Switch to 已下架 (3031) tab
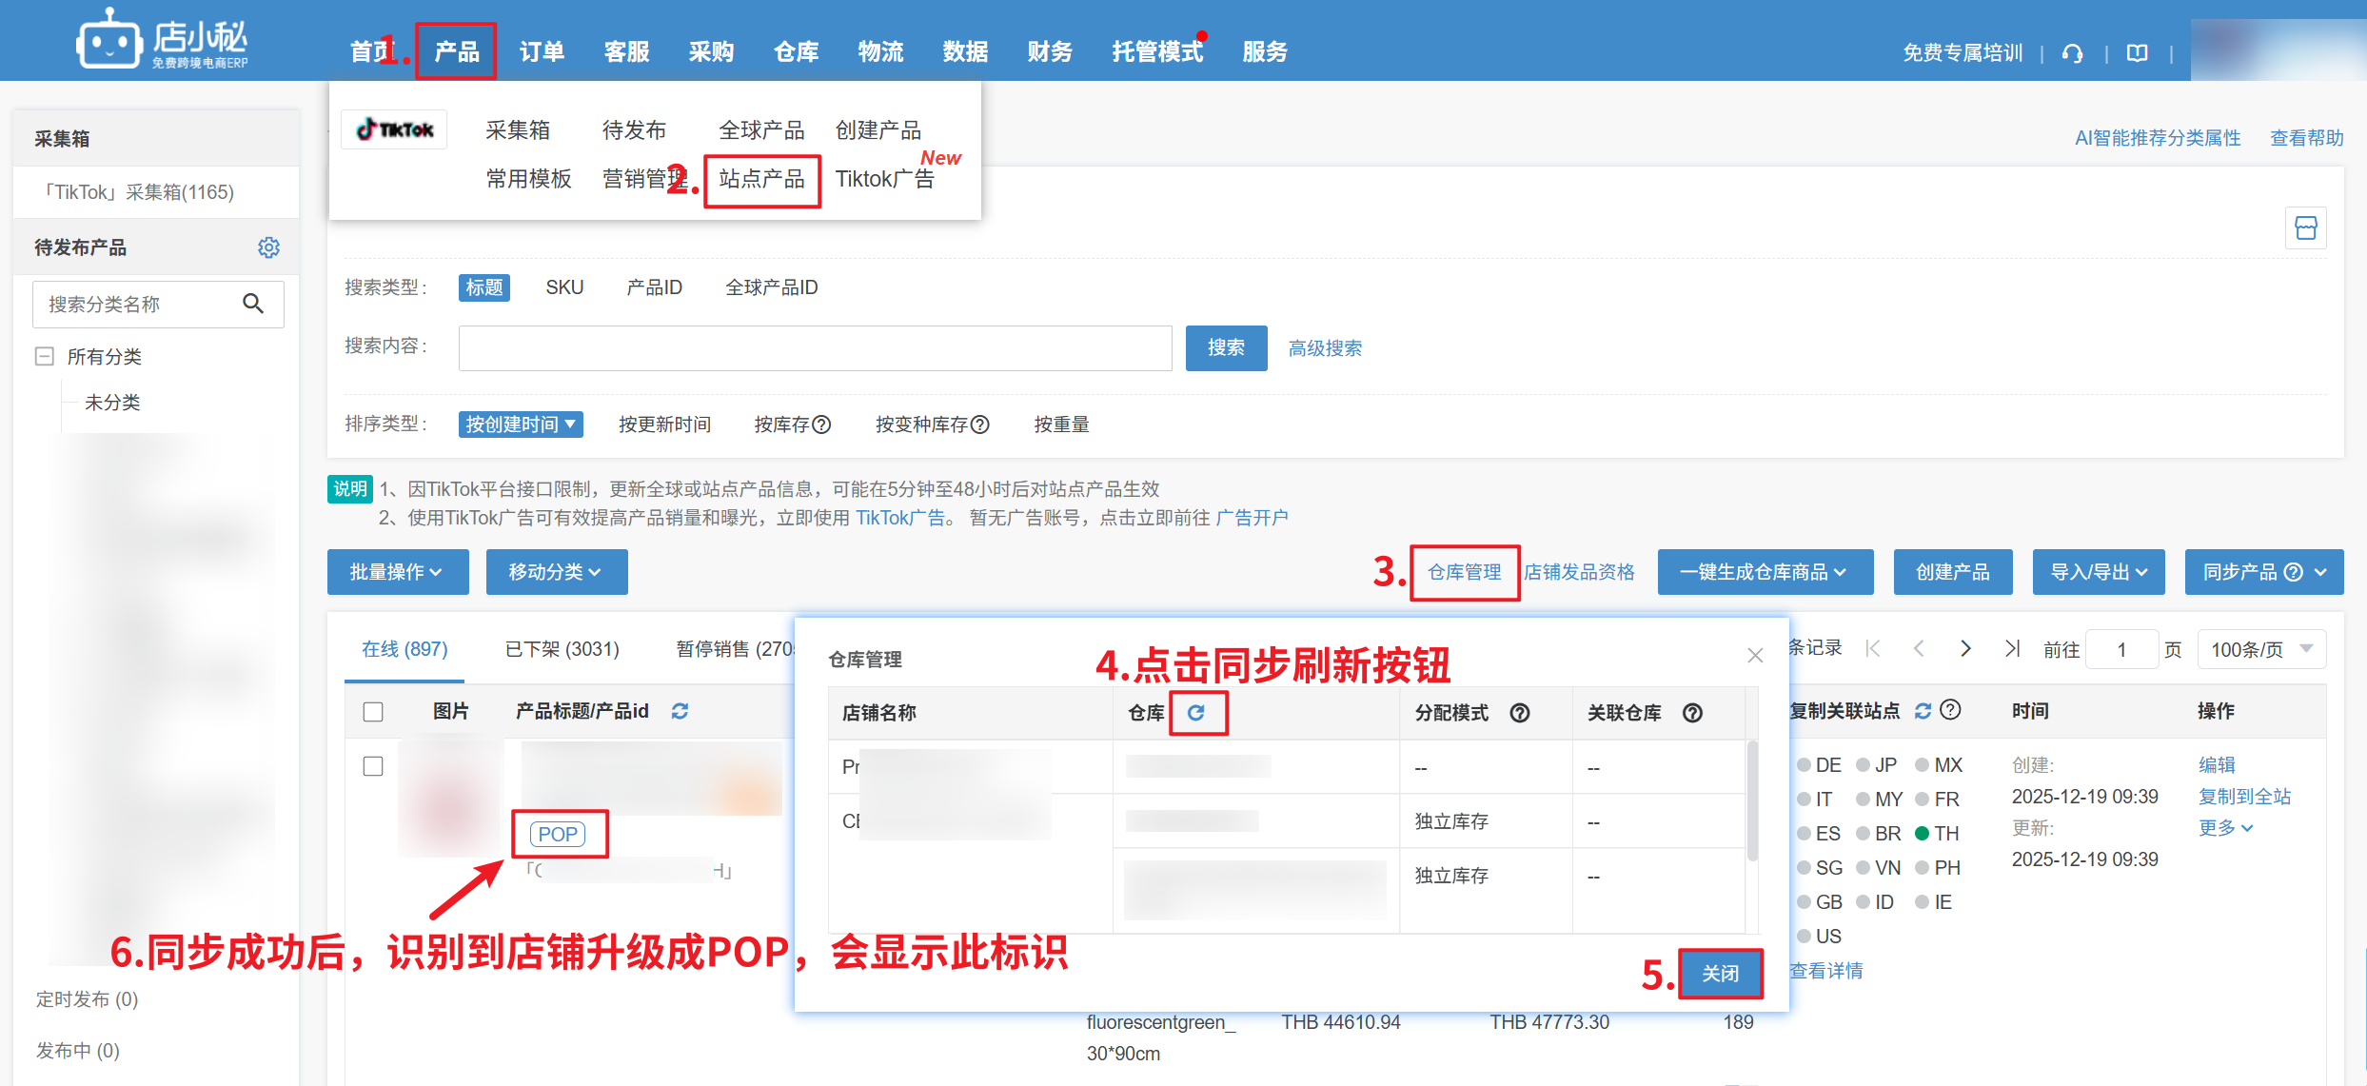This screenshot has height=1086, width=2367. (x=562, y=649)
